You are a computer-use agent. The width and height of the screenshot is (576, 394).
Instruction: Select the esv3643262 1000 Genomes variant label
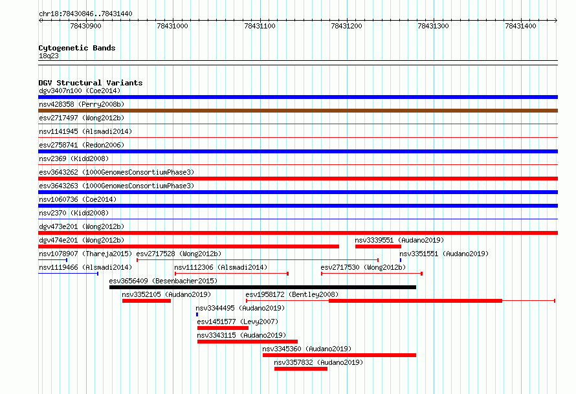[116, 172]
